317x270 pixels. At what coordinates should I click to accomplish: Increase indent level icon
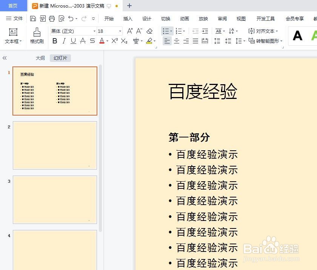(205, 31)
